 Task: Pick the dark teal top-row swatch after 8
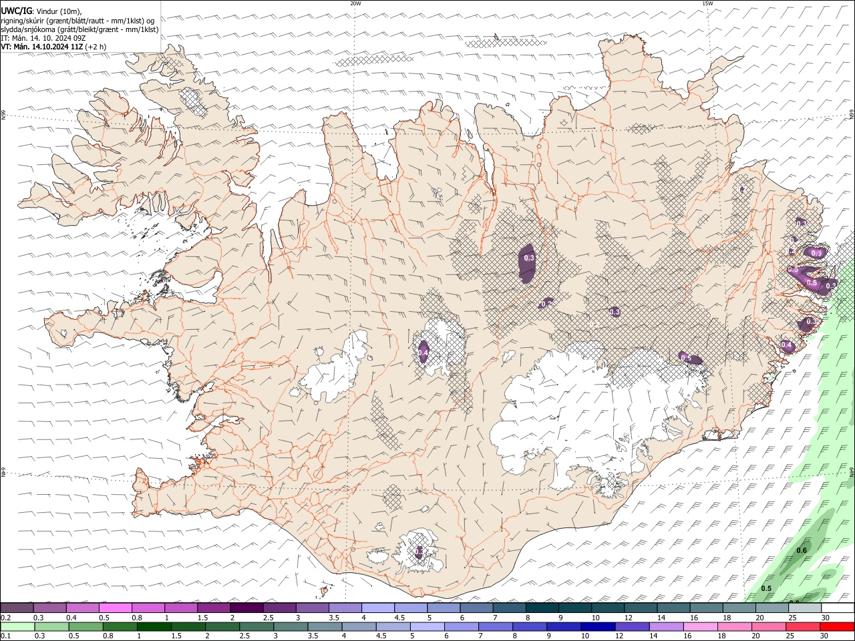(542, 608)
